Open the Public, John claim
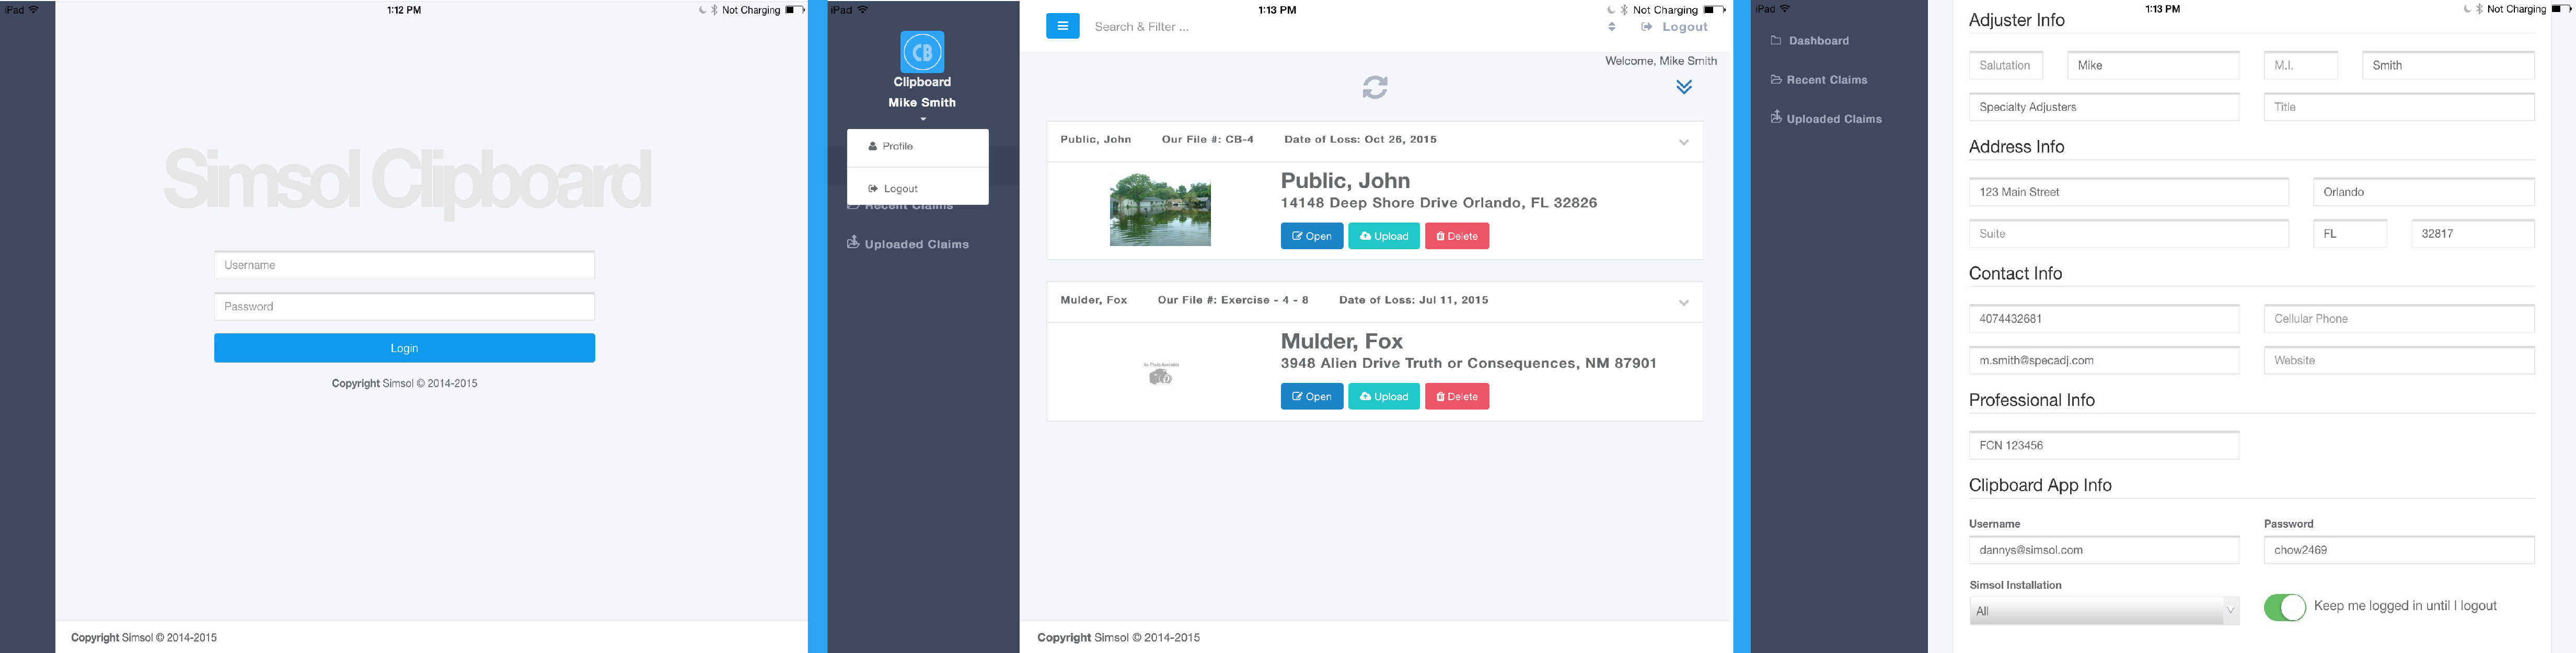The height and width of the screenshot is (653, 2576). point(1311,236)
